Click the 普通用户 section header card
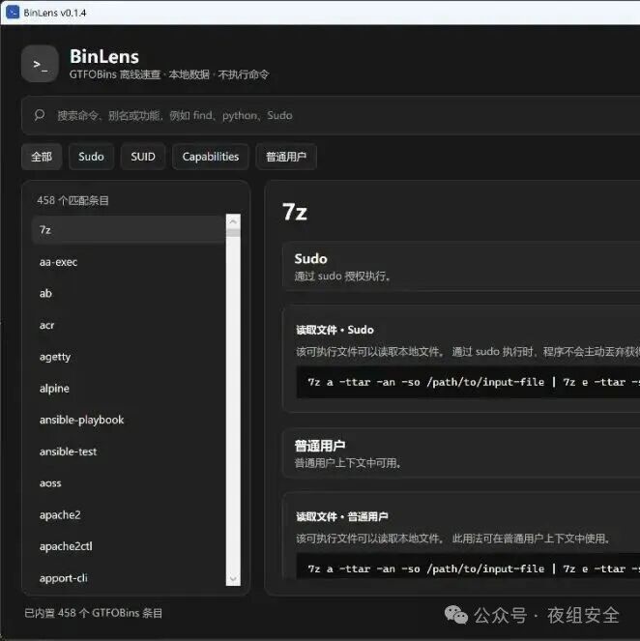 click(x=461, y=453)
